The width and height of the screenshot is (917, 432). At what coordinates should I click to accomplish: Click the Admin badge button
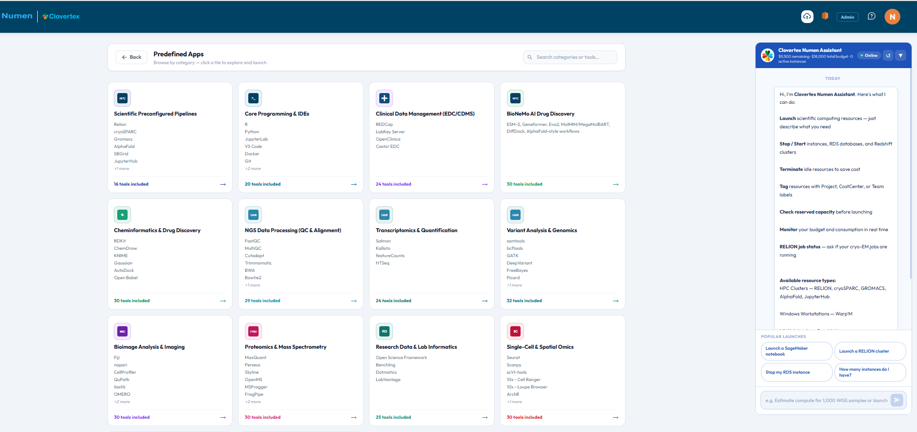847,17
